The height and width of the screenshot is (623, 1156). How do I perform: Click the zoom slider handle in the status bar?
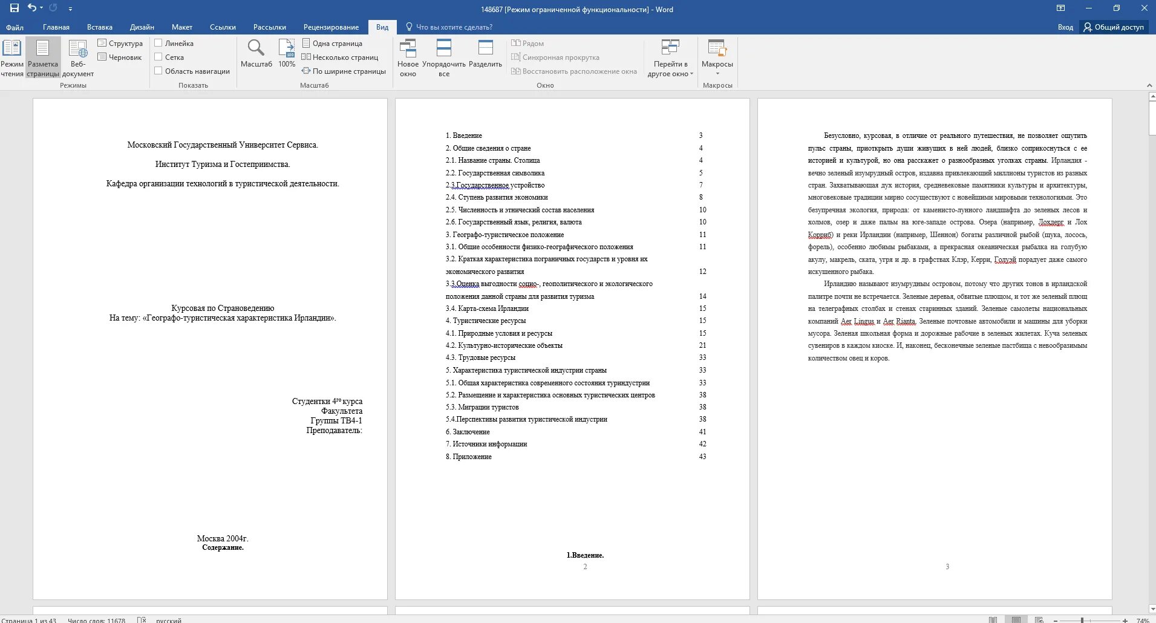click(x=1082, y=621)
